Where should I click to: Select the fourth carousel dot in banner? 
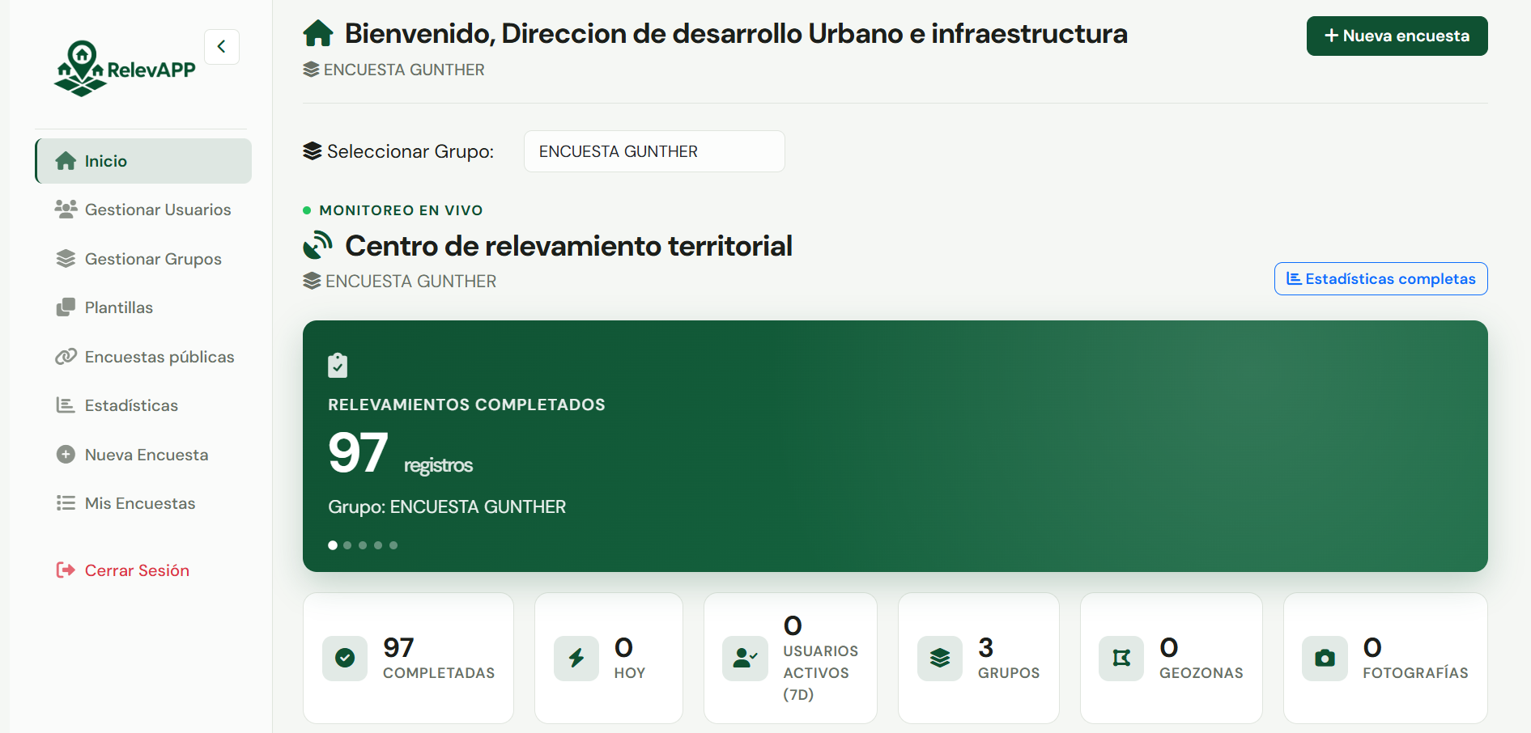(x=378, y=545)
